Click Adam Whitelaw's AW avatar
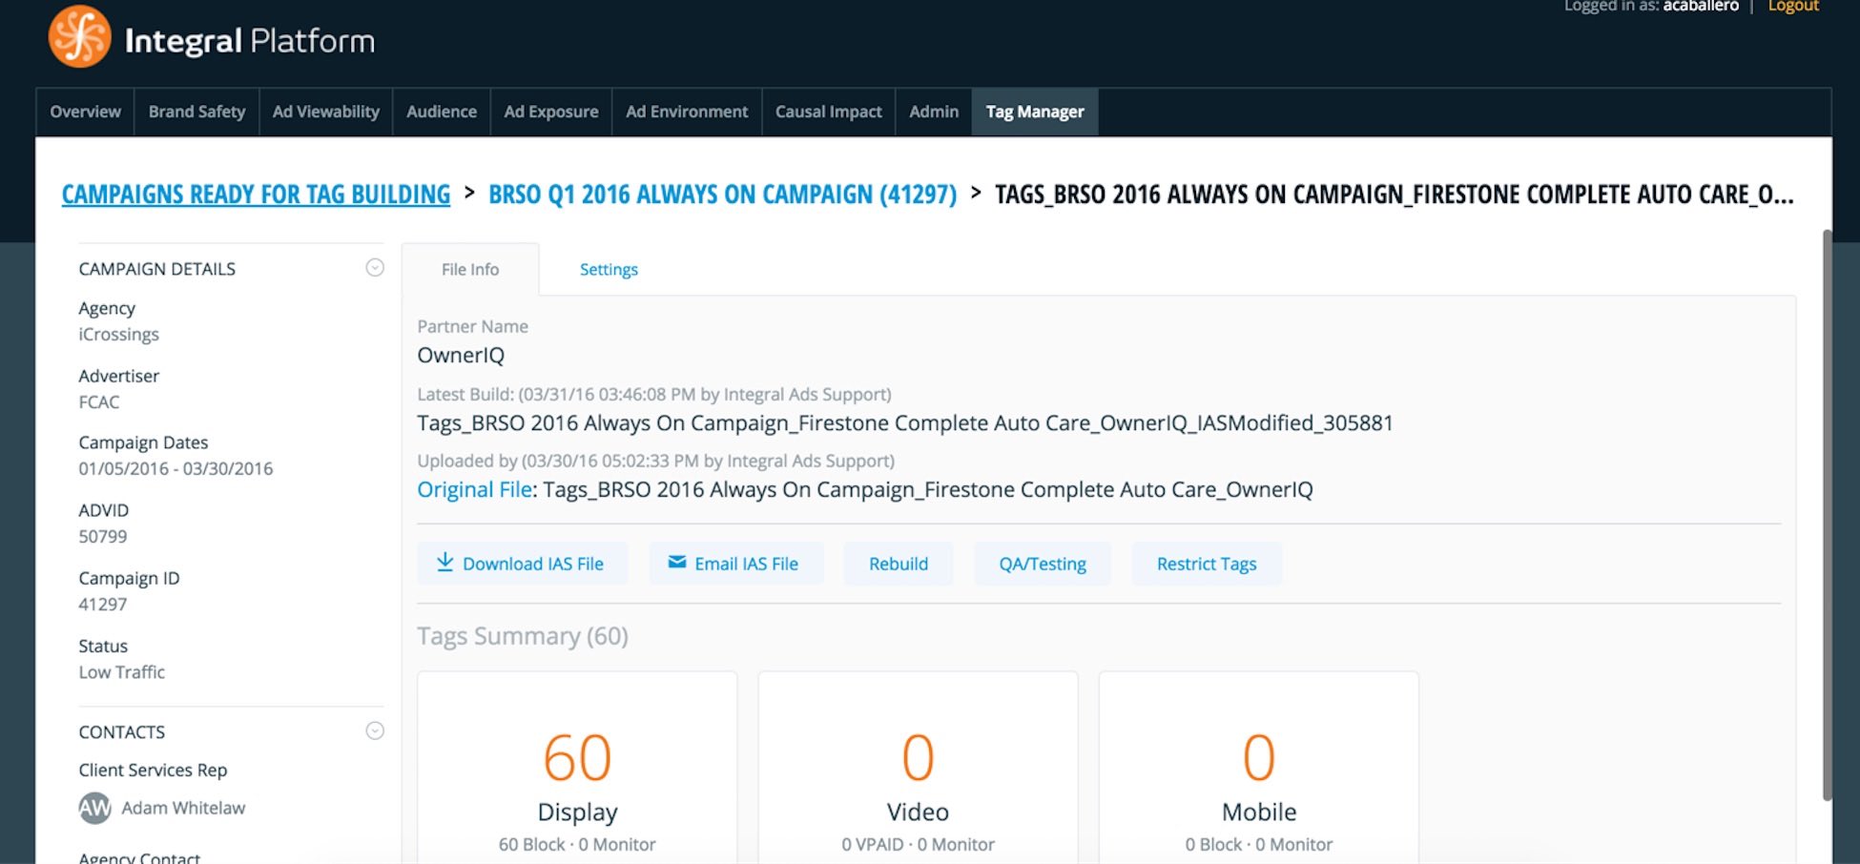Viewport: 1860px width, 864px height. (x=94, y=808)
